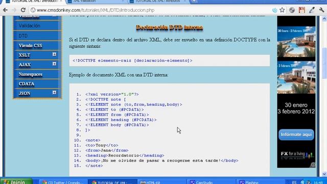This screenshot has height=184, width=327.
Task: Click the eyedropper extension icon
Action: pyautogui.click(x=312, y=10)
